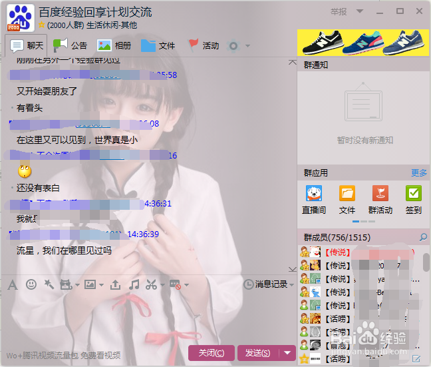Image resolution: width=431 pixels, height=367 pixels.
Task: Click the screenshot scissors icon
Action: tap(151, 284)
